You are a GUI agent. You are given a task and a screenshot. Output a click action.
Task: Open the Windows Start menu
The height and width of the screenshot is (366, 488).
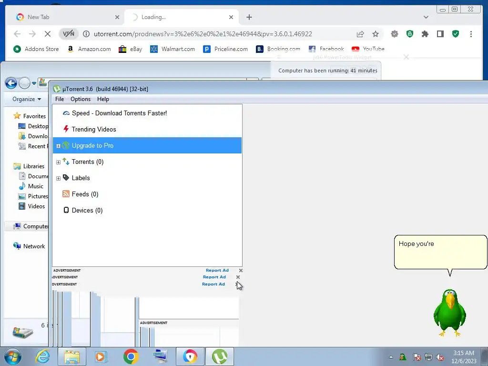13,356
